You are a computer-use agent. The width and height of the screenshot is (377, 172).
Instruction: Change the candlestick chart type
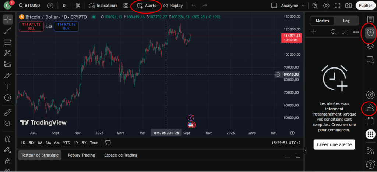(78, 6)
